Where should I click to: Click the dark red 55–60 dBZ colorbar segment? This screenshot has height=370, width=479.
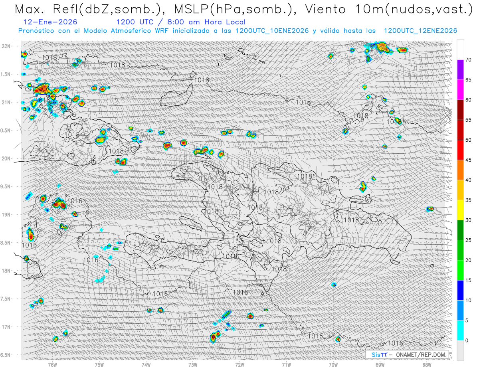(460, 110)
